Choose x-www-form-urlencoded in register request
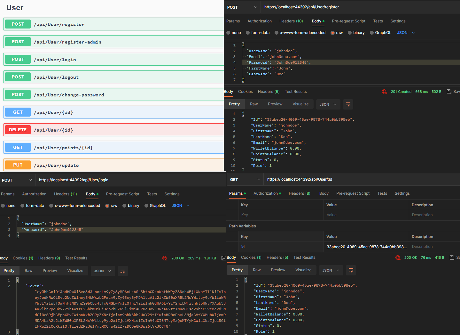 [x=300, y=33]
